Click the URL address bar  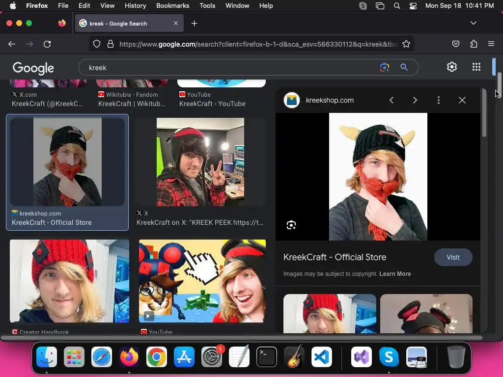point(258,44)
